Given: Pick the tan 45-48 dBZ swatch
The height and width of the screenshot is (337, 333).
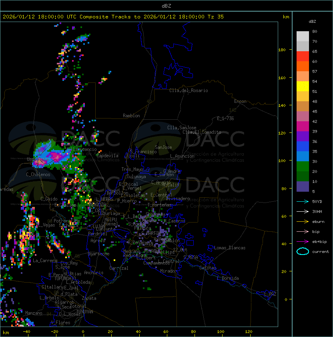Looking at the screenshot, I should [303, 106].
